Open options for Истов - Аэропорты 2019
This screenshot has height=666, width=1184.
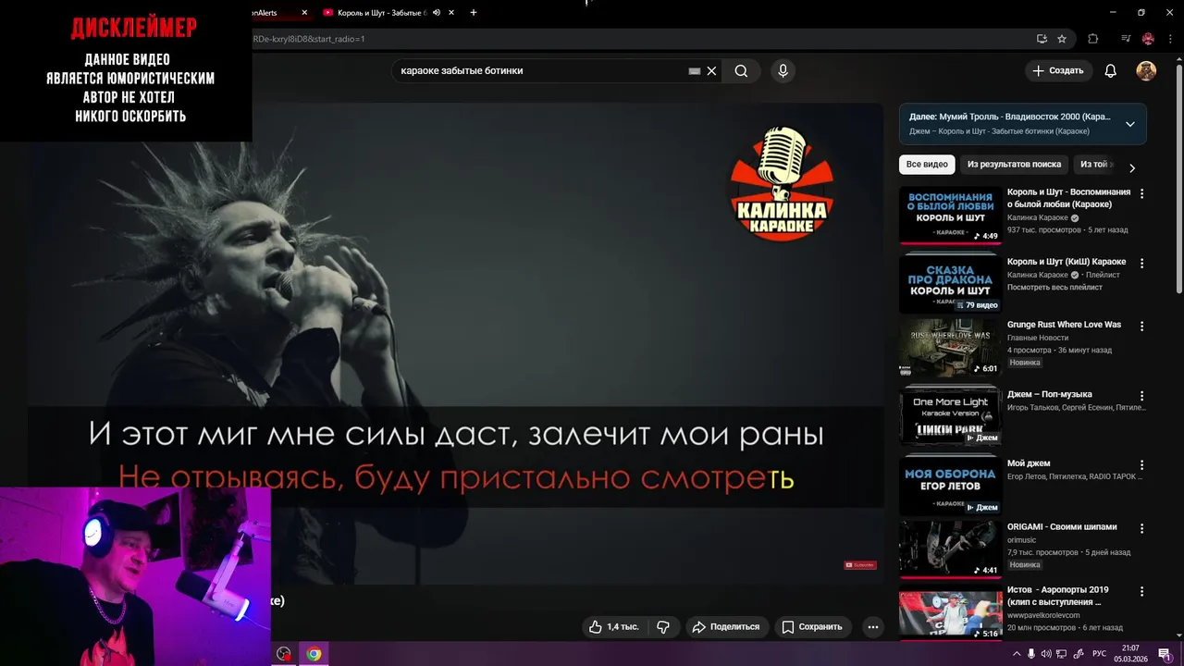click(1141, 590)
